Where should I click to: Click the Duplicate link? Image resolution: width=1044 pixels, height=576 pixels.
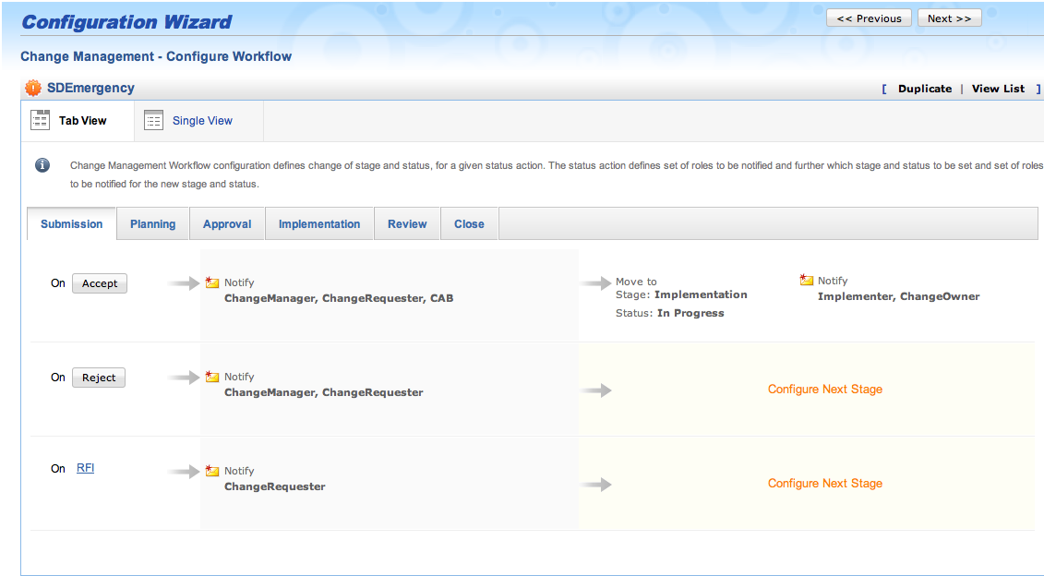(924, 88)
